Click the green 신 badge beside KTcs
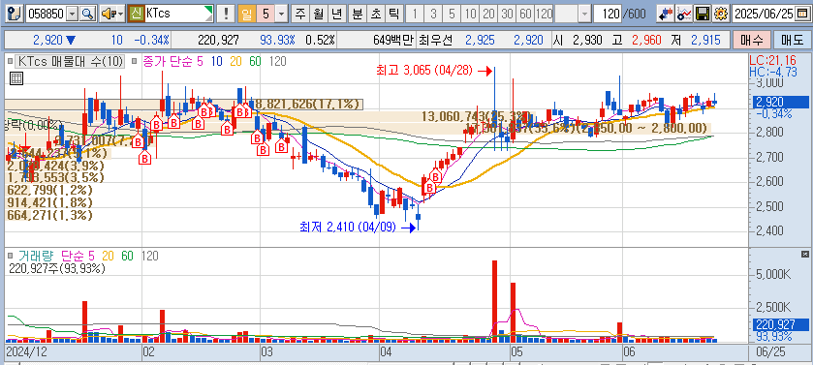The width and height of the screenshot is (813, 365). [x=137, y=14]
